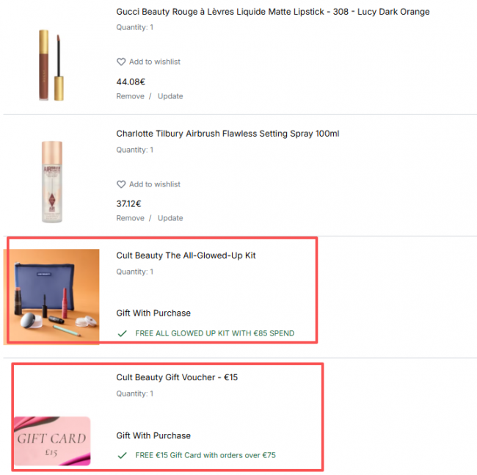The width and height of the screenshot is (477, 475).
Task: View the All-Glowed-Up Kit product photo
Action: point(51,297)
